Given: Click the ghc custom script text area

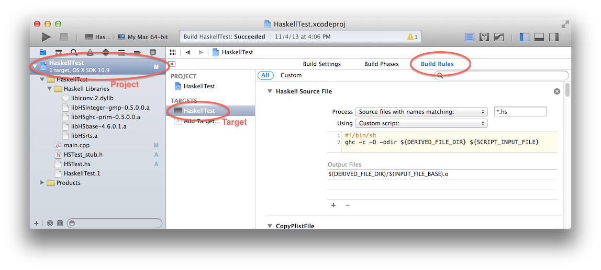Looking at the screenshot, I should coord(442,142).
